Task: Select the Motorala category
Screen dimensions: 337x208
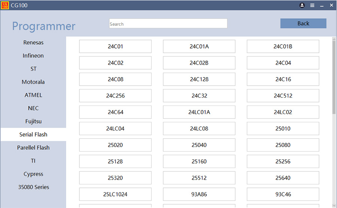Action: pos(33,82)
